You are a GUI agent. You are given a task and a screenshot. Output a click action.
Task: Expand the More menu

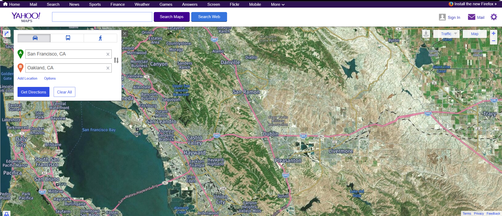click(278, 4)
